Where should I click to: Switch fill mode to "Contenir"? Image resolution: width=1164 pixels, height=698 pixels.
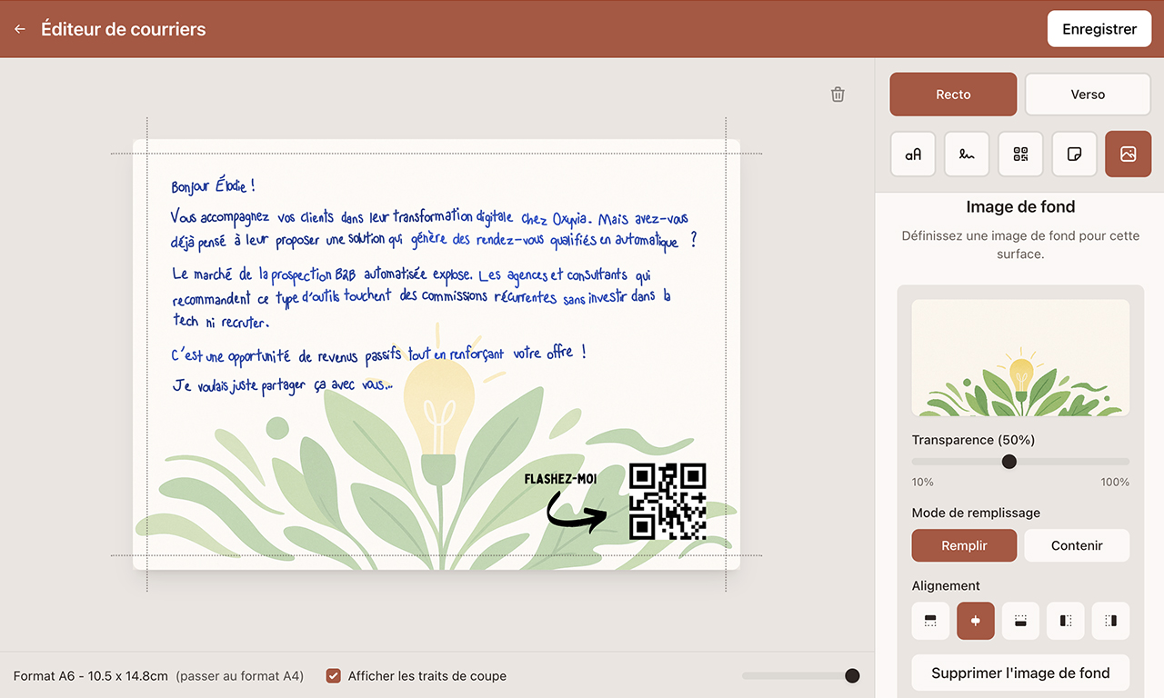tap(1077, 545)
